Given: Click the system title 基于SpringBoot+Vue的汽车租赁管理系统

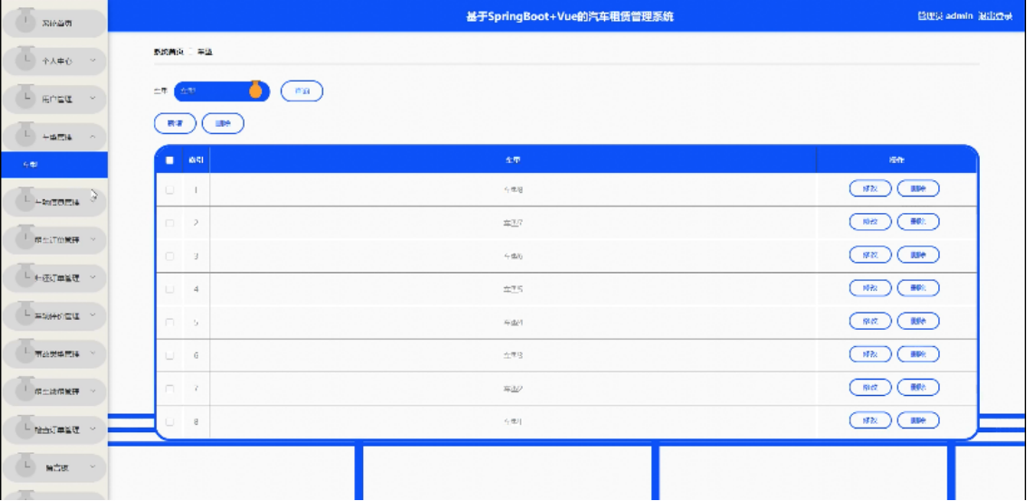Looking at the screenshot, I should point(570,17).
